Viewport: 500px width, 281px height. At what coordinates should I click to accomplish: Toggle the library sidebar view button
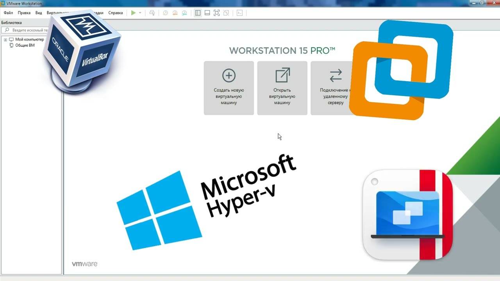(x=198, y=13)
